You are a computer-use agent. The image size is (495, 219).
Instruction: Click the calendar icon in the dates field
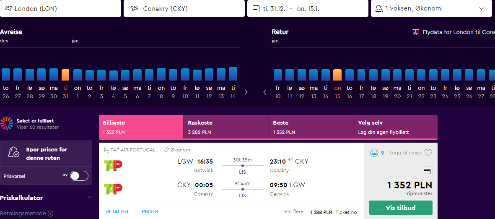[x=256, y=8]
